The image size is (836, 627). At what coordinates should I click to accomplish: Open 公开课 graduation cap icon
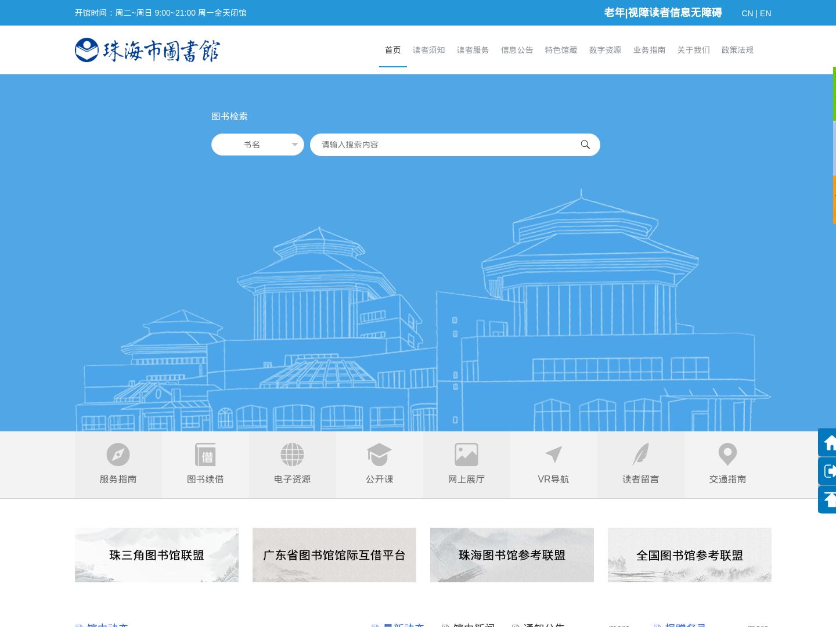tap(379, 455)
